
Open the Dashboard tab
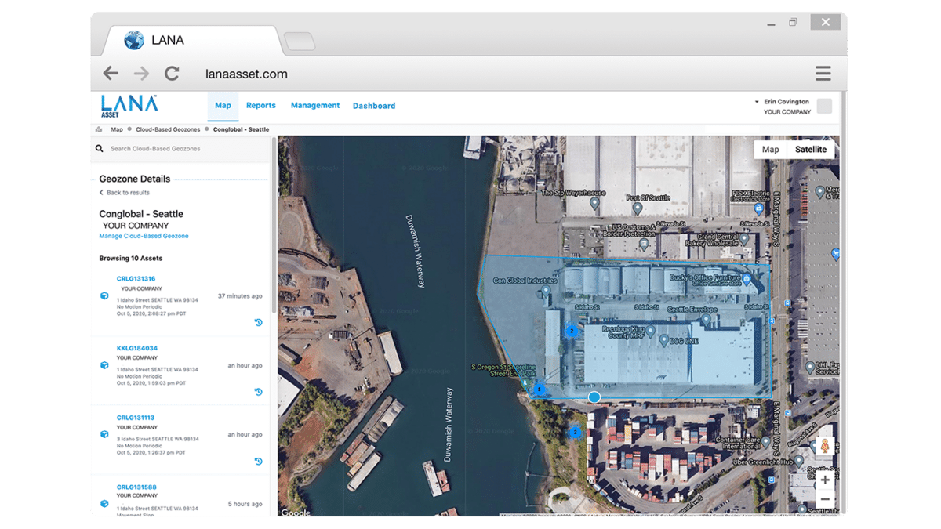[374, 106]
